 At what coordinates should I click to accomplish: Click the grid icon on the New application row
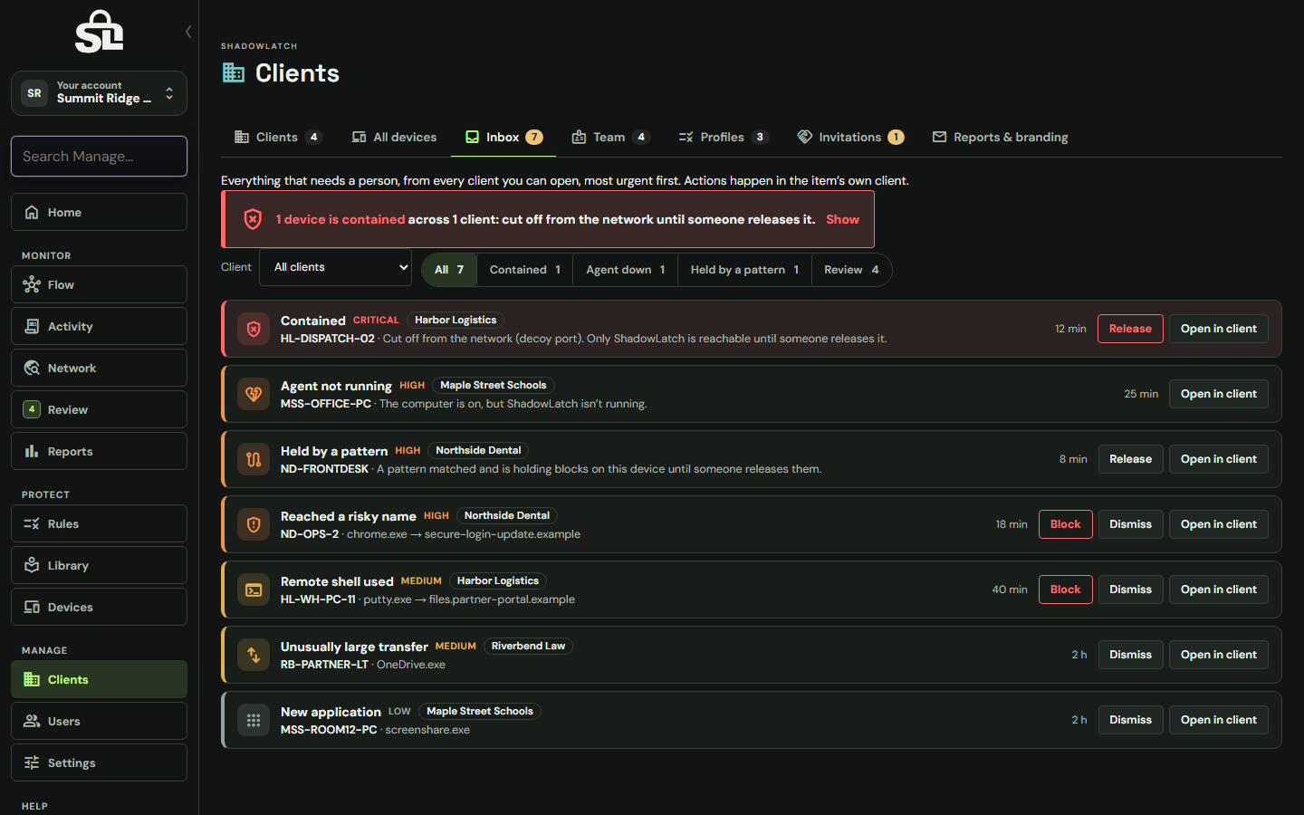pos(254,720)
